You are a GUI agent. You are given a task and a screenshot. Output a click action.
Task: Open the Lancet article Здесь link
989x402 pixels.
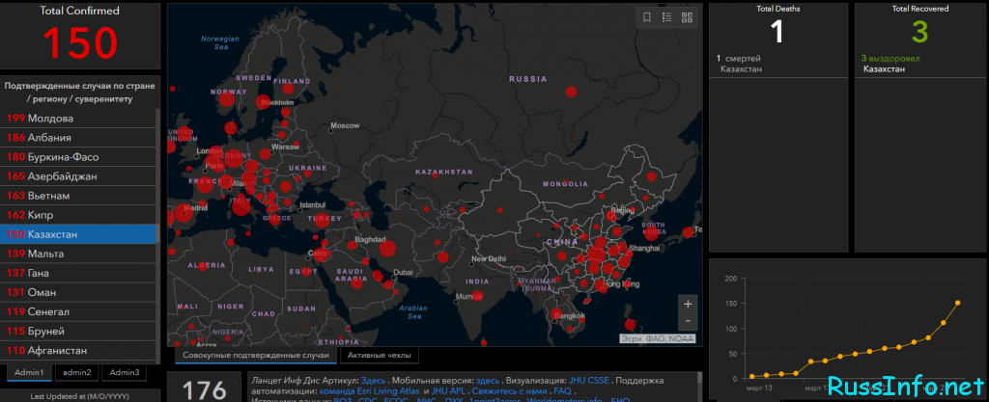pos(373,381)
